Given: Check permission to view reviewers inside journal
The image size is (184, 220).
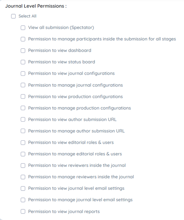Looking at the screenshot, I should (23, 166).
